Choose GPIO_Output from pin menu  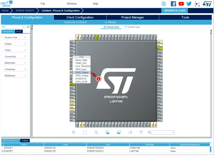[82, 72]
